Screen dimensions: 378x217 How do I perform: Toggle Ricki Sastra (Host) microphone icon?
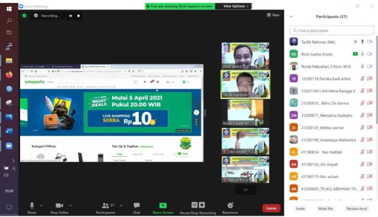362,54
